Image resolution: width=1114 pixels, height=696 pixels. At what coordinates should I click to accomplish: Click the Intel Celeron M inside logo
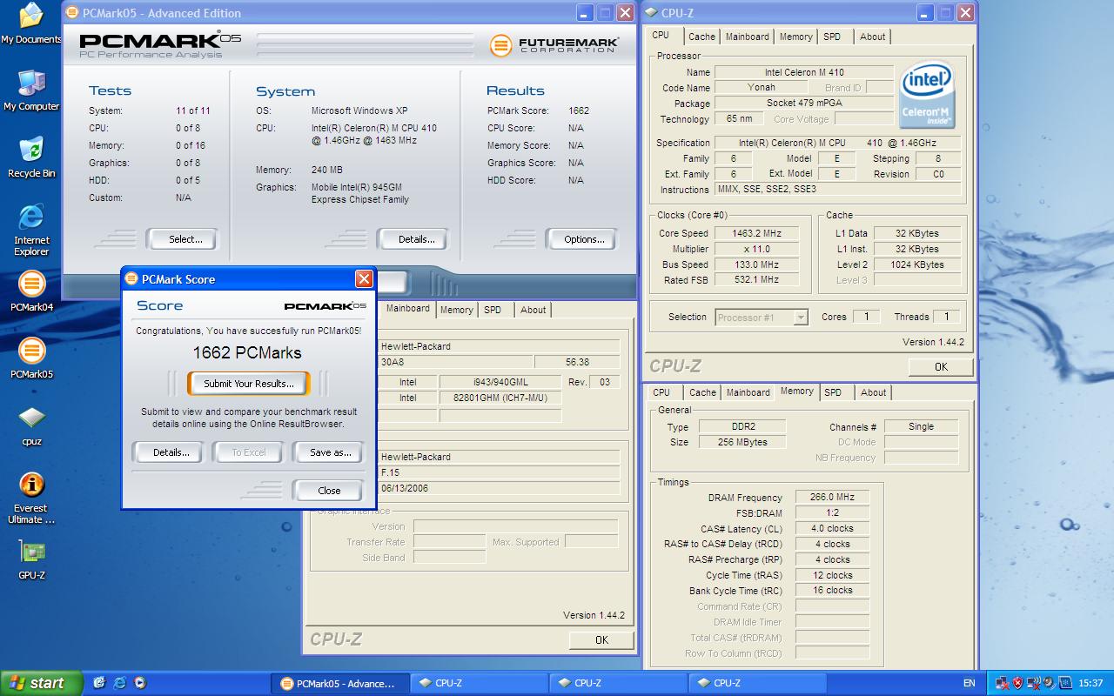pyautogui.click(x=928, y=93)
